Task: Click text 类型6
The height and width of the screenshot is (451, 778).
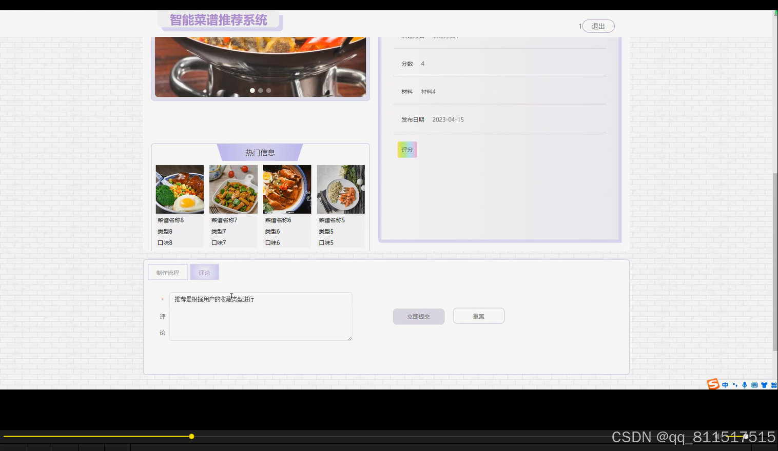Action: [273, 232]
